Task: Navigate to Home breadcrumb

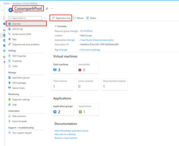Action: tap(6, 3)
